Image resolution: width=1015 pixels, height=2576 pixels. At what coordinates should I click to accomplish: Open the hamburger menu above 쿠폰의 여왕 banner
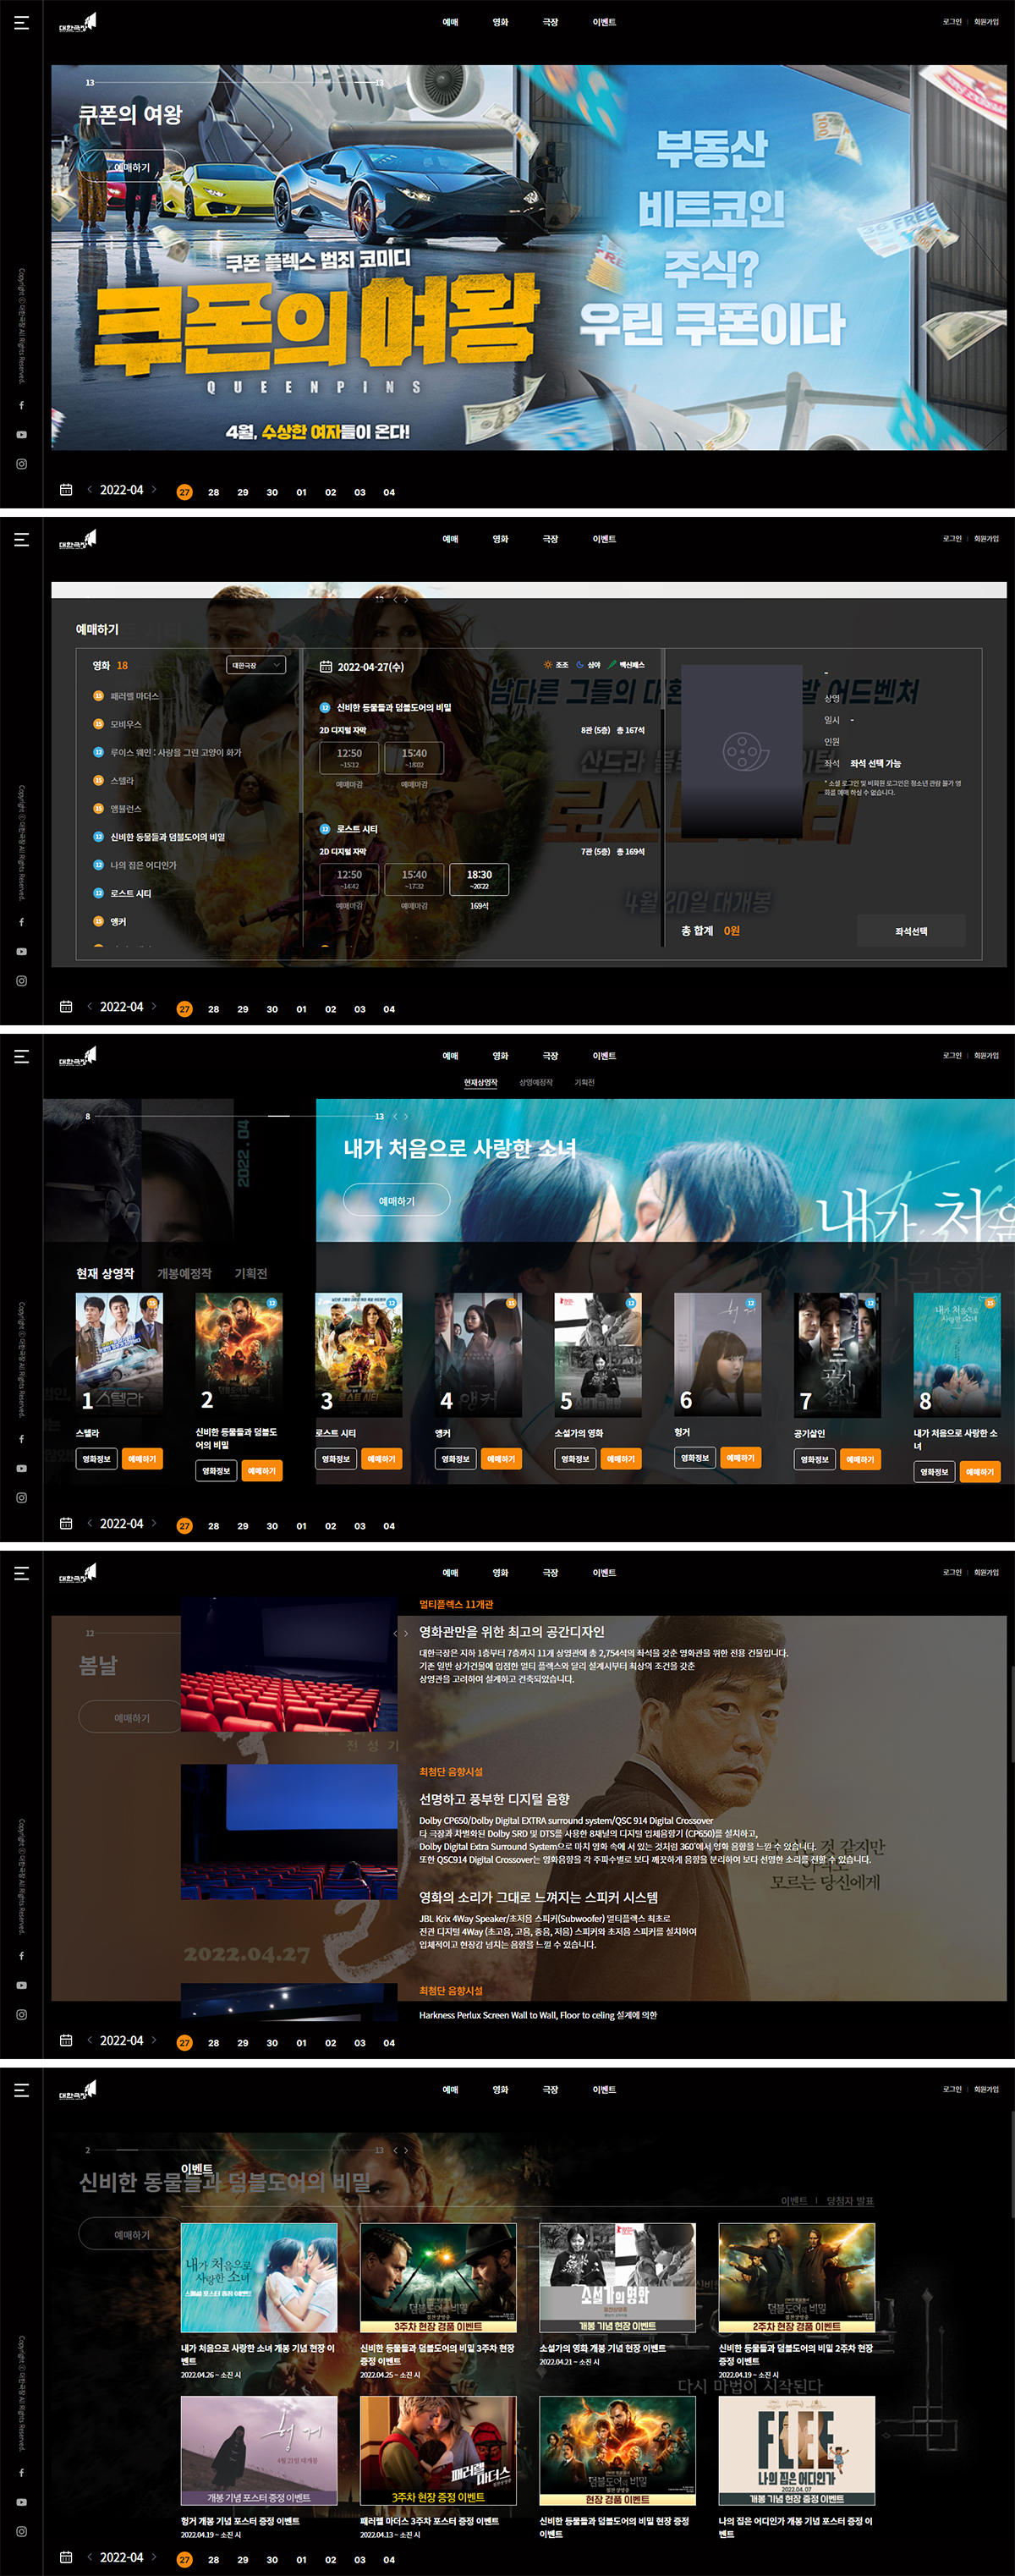click(x=21, y=22)
